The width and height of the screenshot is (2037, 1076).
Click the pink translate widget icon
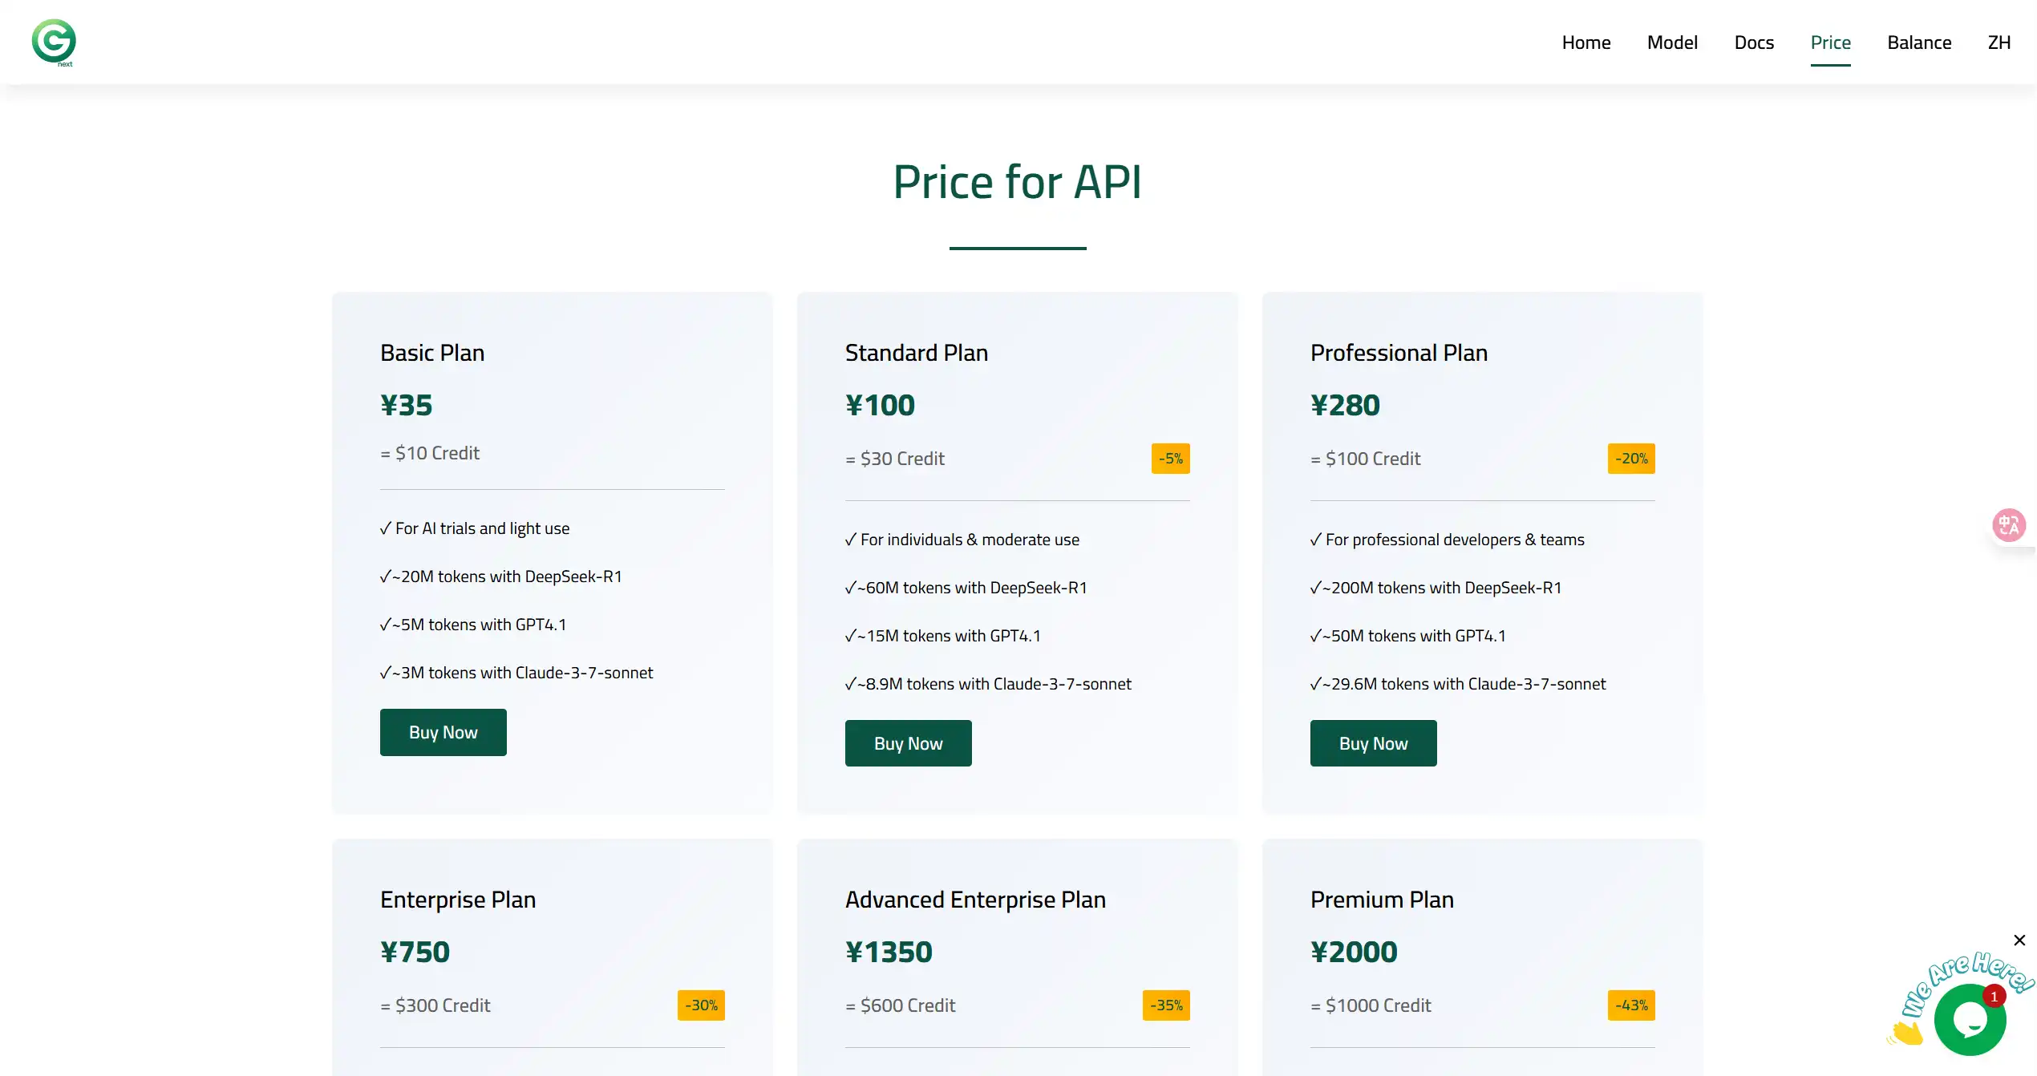(2009, 525)
